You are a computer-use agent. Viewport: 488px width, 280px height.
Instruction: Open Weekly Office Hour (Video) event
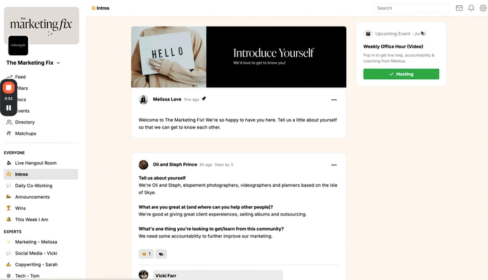point(393,47)
